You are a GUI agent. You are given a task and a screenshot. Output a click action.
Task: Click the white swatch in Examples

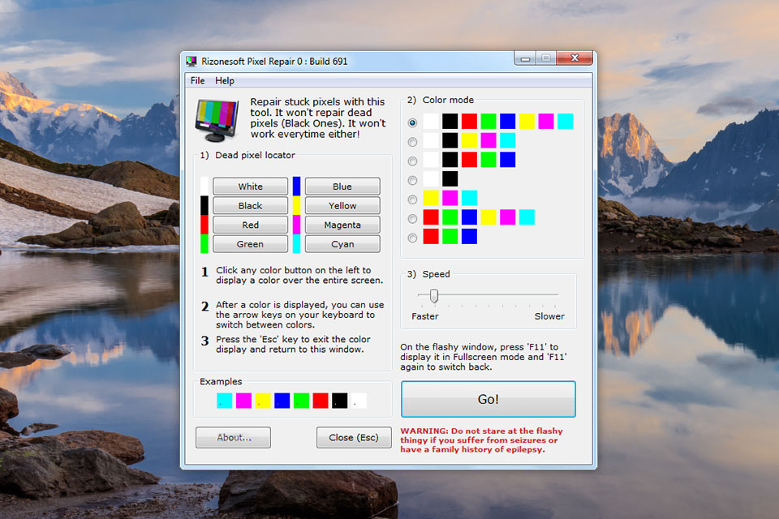(359, 401)
